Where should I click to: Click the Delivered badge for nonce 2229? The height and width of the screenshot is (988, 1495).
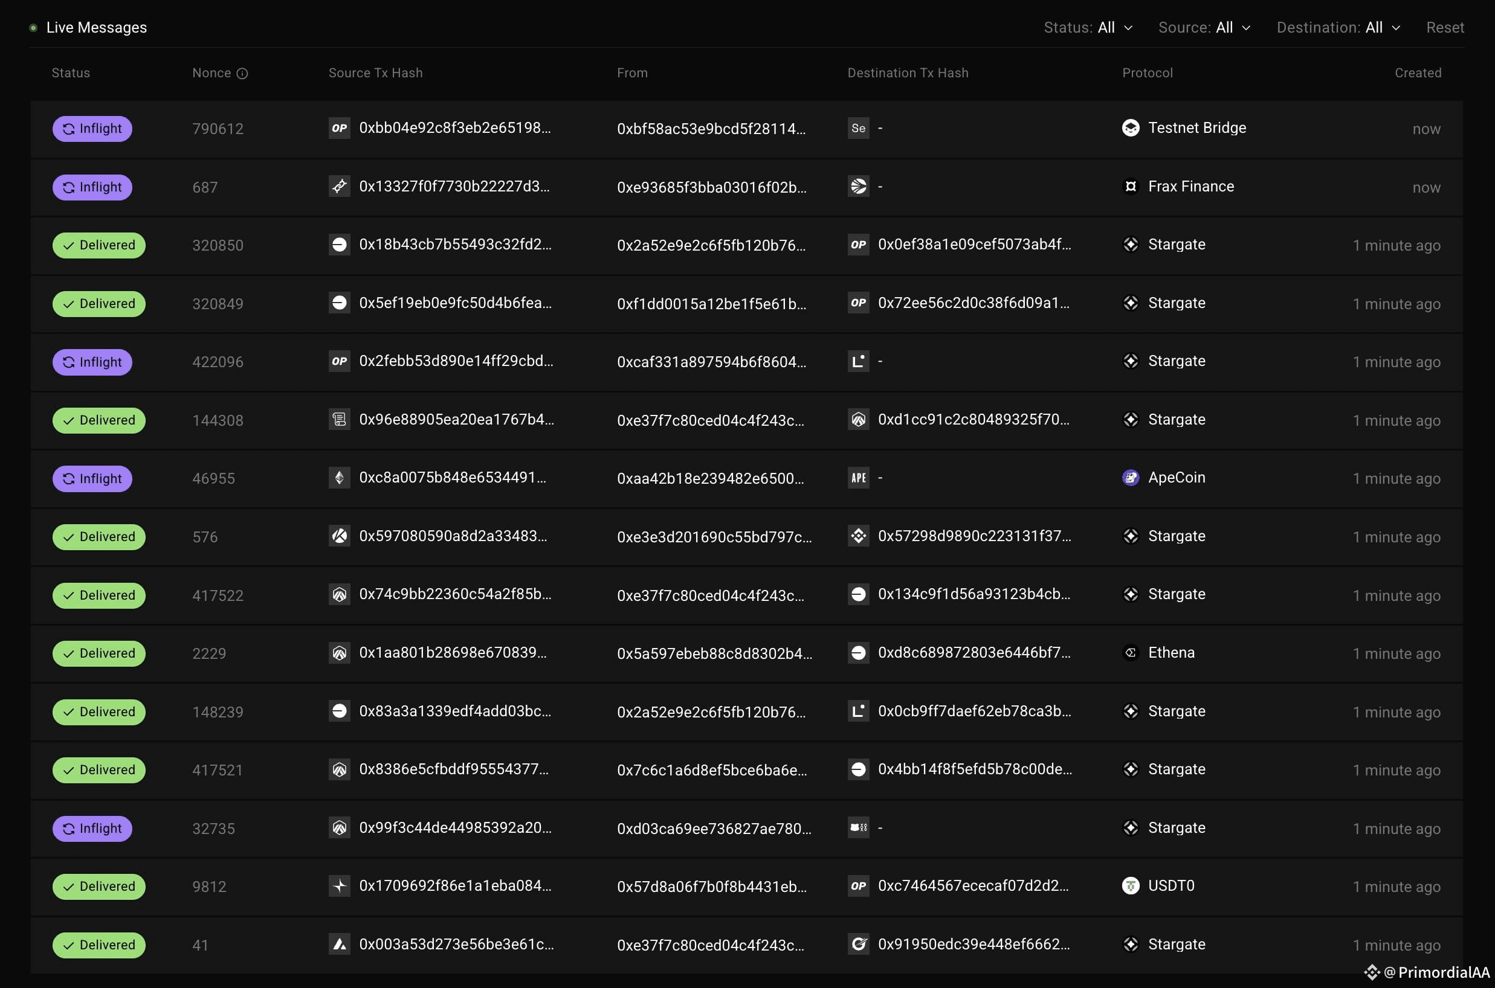point(99,653)
